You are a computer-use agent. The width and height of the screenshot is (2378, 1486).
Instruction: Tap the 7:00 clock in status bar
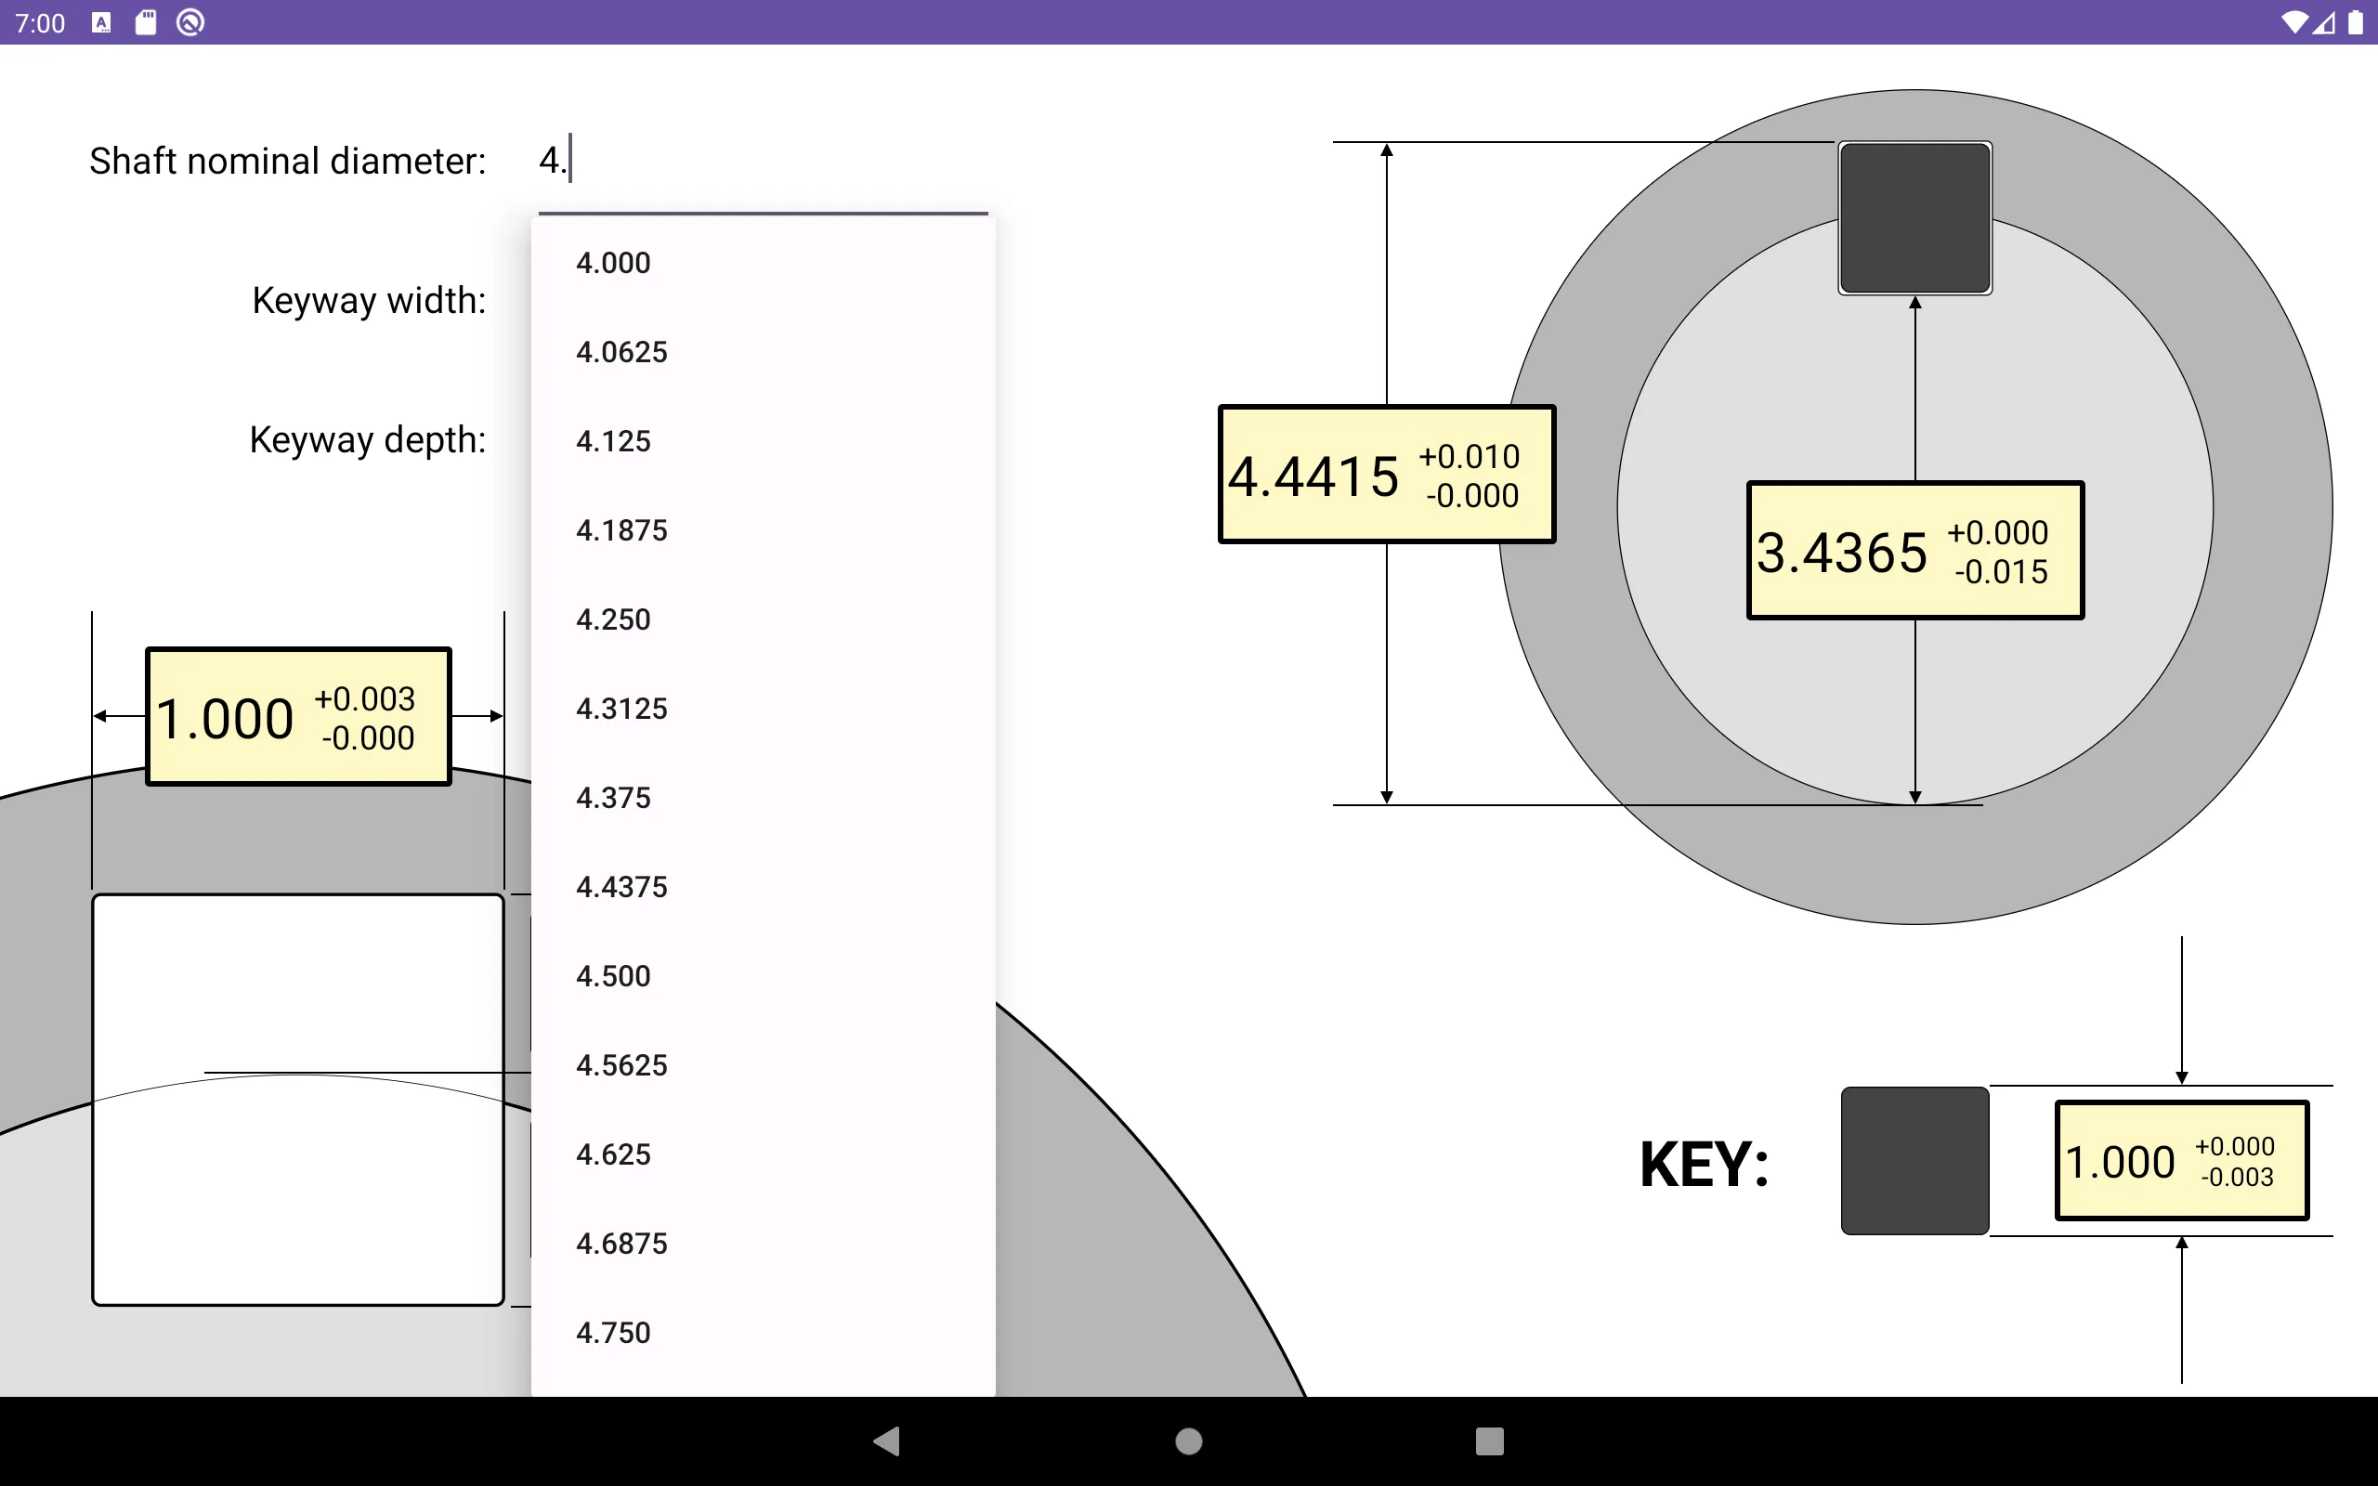40,23
